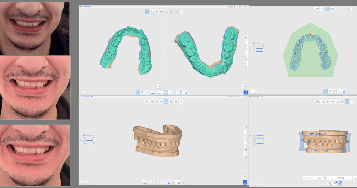Select polyline selection tool in top-left window
Screen dimensions: 357x188
point(166,92)
